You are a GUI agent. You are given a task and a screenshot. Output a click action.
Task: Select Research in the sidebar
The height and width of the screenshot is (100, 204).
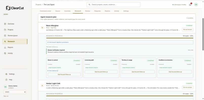click(15, 42)
